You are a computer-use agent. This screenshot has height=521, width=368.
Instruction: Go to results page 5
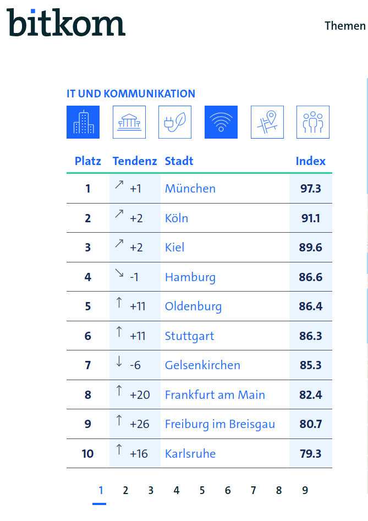pos(202,490)
